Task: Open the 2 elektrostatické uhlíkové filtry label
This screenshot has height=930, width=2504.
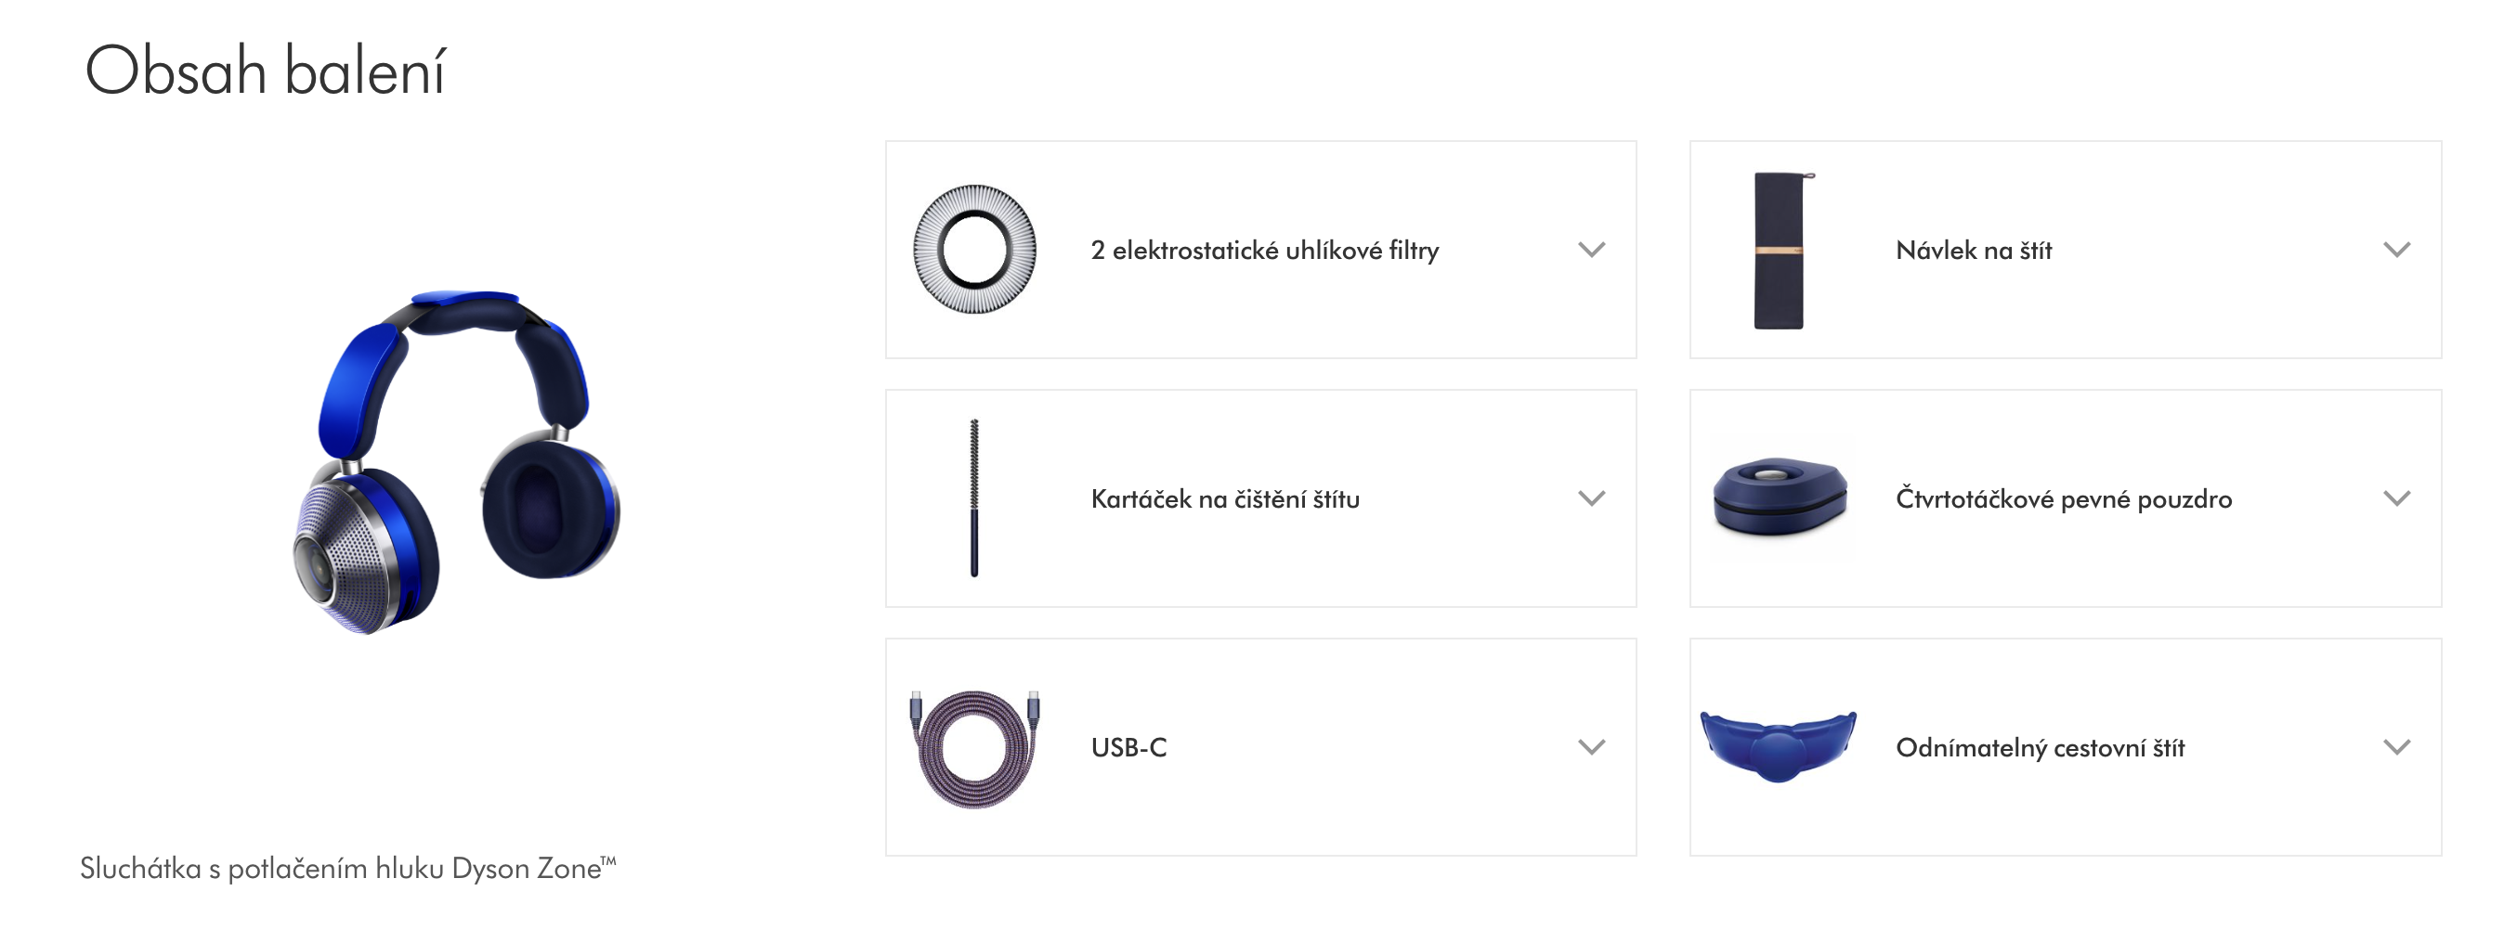Action: pyautogui.click(x=1265, y=251)
